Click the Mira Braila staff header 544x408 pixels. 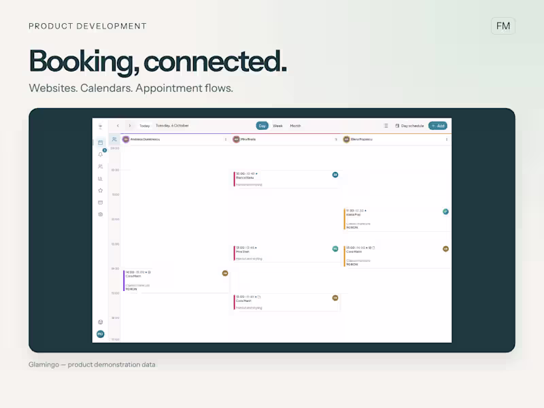click(244, 139)
